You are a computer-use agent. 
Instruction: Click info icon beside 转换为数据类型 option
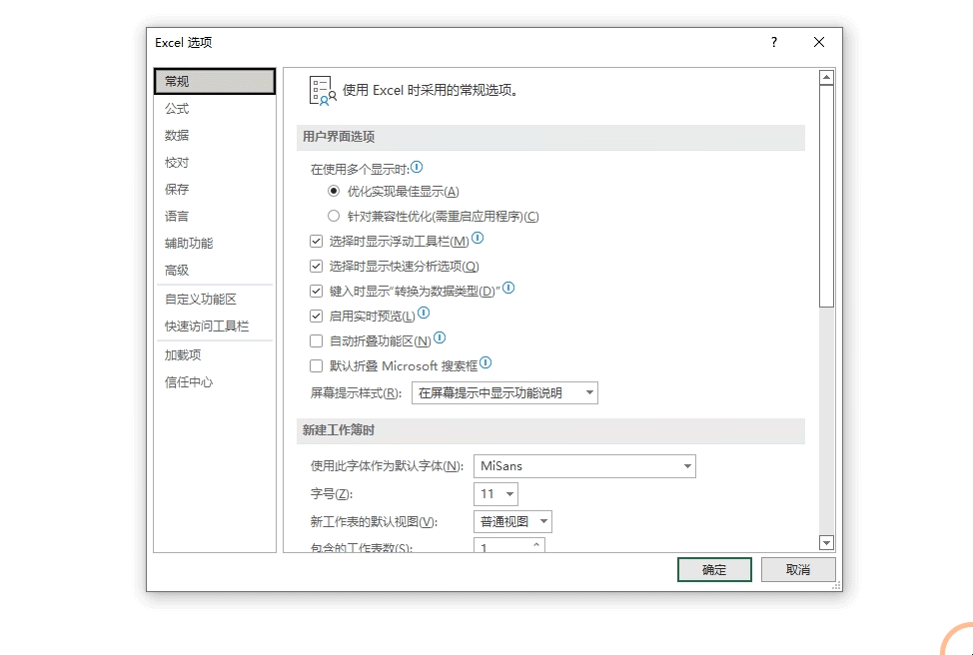coord(508,288)
